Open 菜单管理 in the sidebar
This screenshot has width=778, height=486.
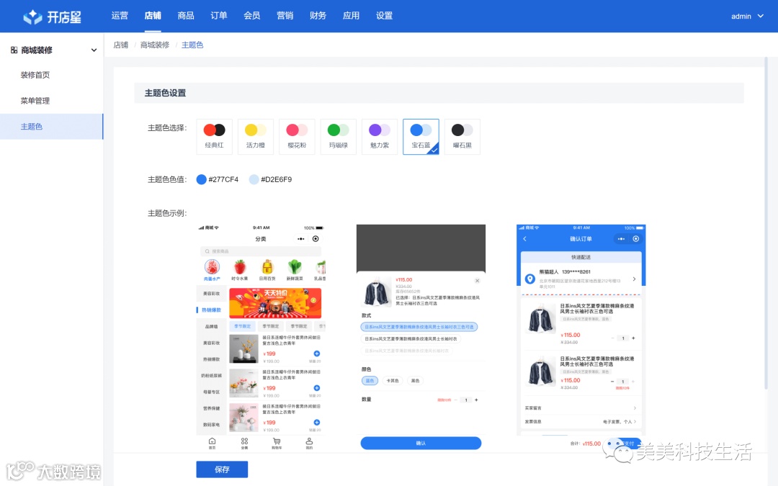click(35, 101)
